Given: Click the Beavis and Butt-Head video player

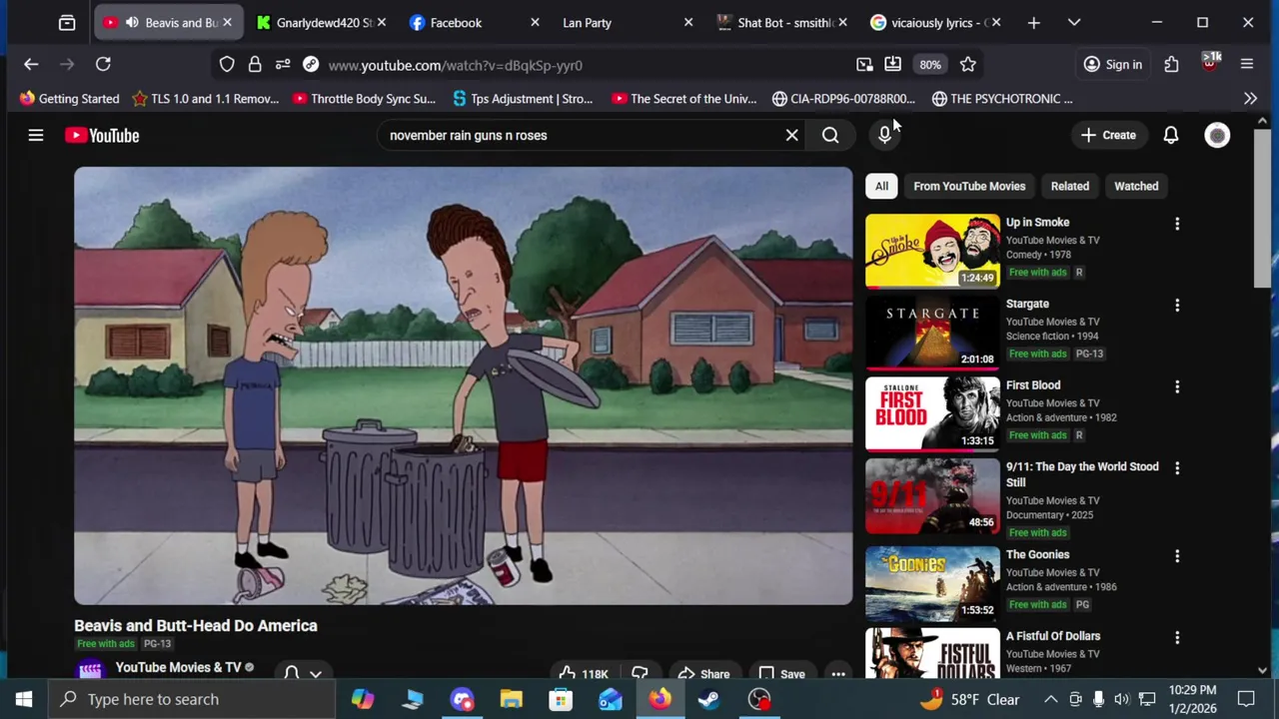Looking at the screenshot, I should [463, 385].
